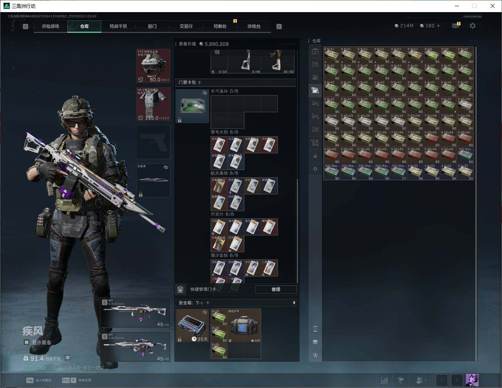Open the list icon next to weight 91.4
The height and width of the screenshot is (388, 502).
point(67,357)
